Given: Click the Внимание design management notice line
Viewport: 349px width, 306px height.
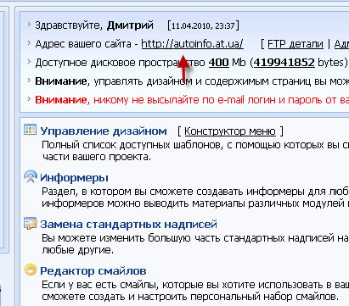Looking at the screenshot, I should click(x=192, y=81).
